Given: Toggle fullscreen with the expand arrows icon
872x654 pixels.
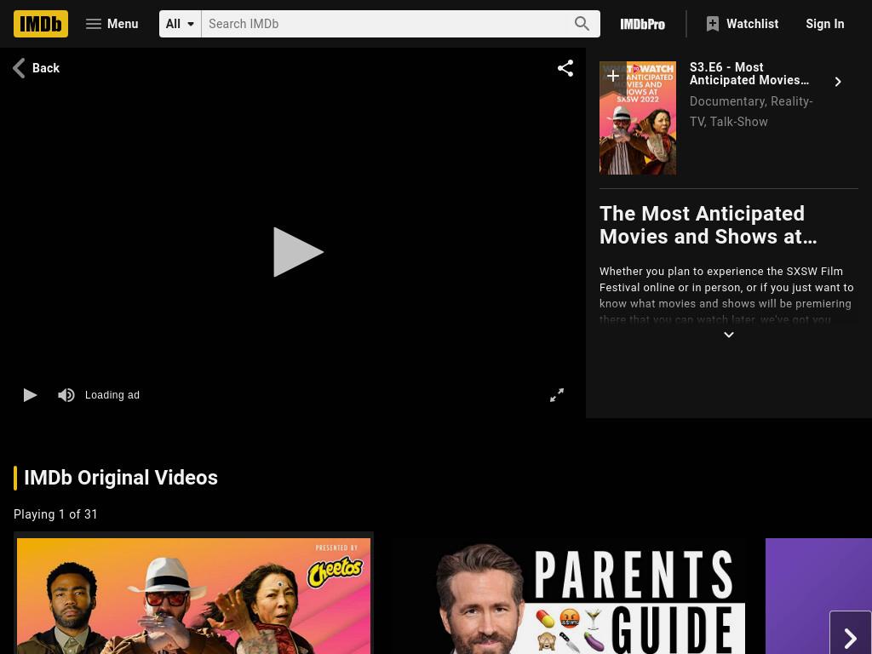Looking at the screenshot, I should [557, 395].
